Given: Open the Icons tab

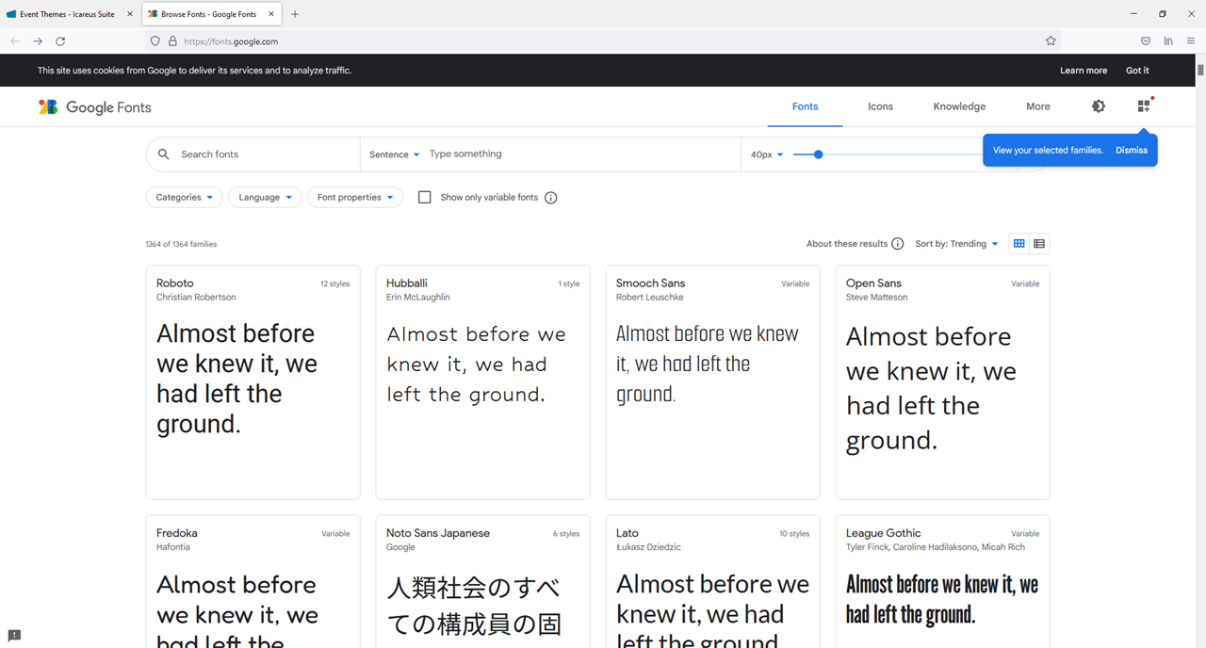Looking at the screenshot, I should pos(880,106).
